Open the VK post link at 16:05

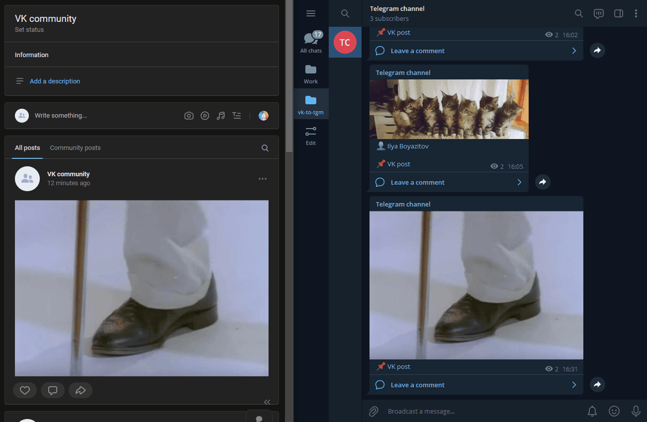pyautogui.click(x=399, y=164)
